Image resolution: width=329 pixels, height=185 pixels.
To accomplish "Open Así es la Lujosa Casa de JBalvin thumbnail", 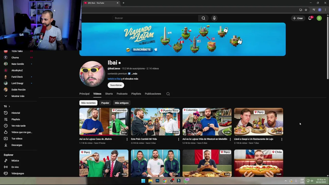I will pyautogui.click(x=104, y=122).
